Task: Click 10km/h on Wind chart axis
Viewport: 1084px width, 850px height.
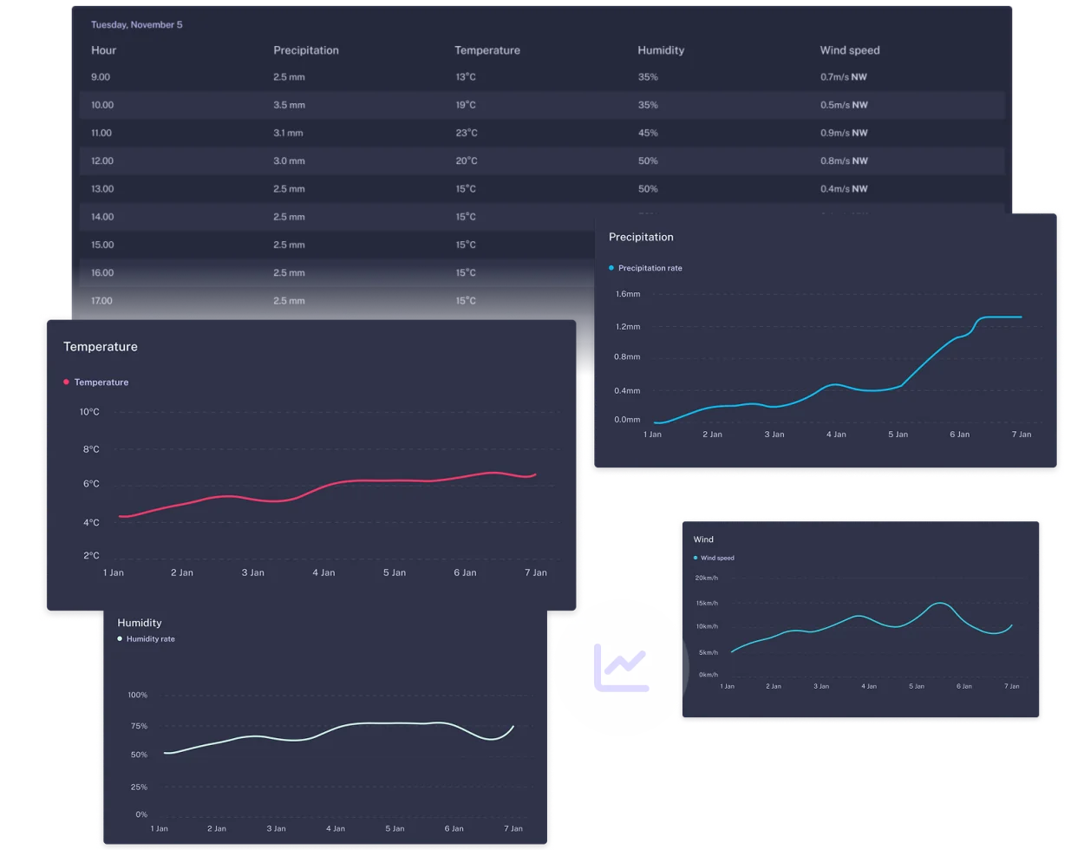Action: 707,626
